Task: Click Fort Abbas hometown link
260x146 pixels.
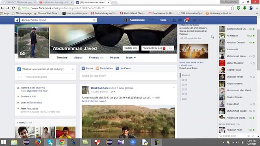Action: point(32,109)
